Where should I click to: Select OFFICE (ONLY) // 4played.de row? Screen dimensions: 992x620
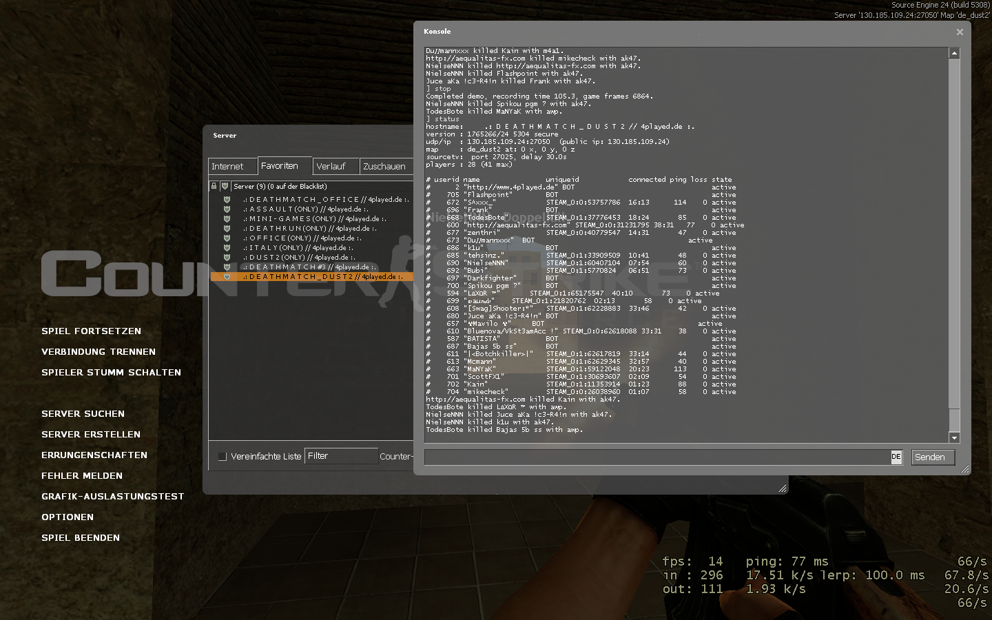(x=311, y=238)
